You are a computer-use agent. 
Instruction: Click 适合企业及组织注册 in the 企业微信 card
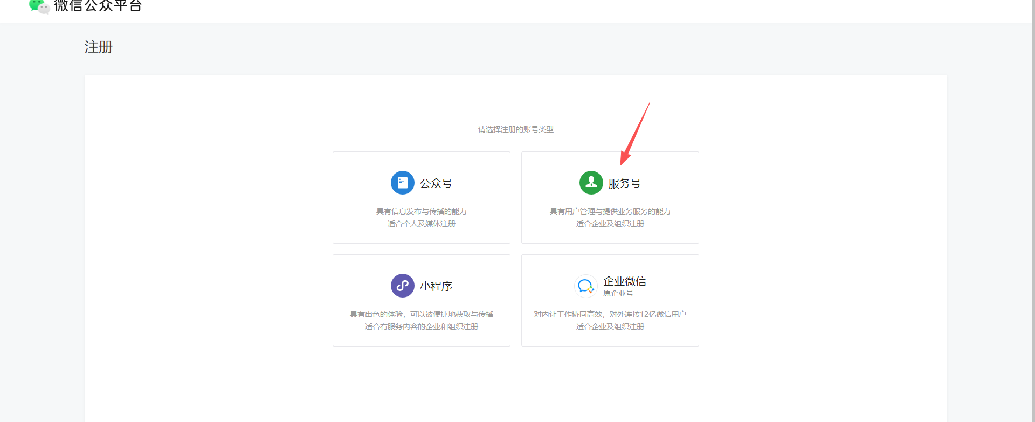coord(610,327)
